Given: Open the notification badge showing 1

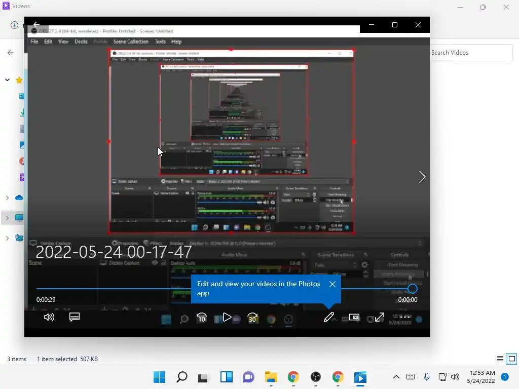Looking at the screenshot, I should (x=505, y=376).
